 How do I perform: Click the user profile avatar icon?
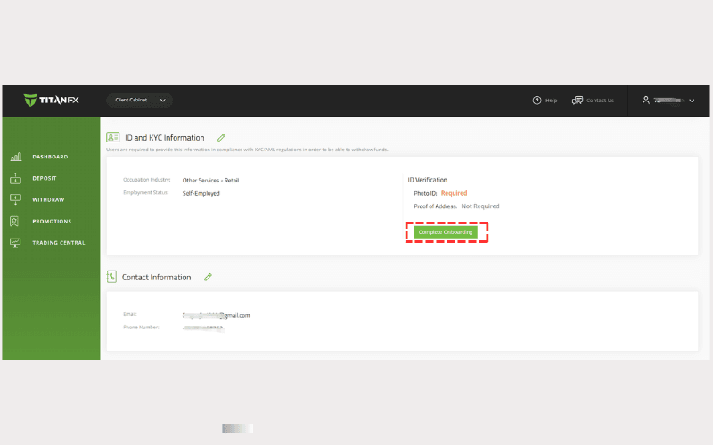click(x=646, y=101)
